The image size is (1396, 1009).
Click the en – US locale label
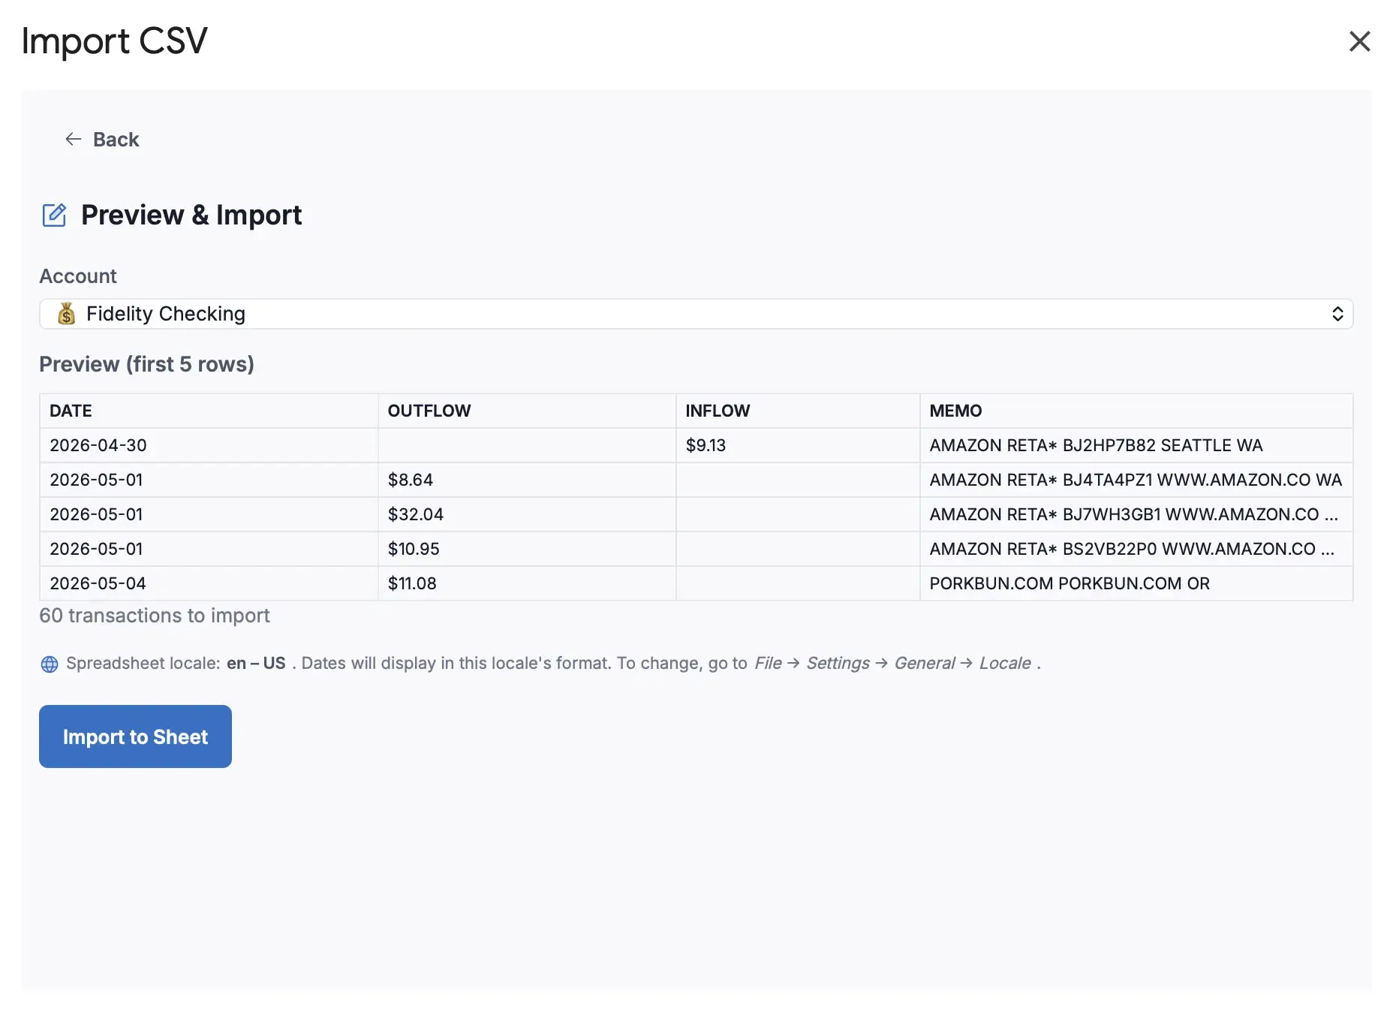tap(256, 664)
